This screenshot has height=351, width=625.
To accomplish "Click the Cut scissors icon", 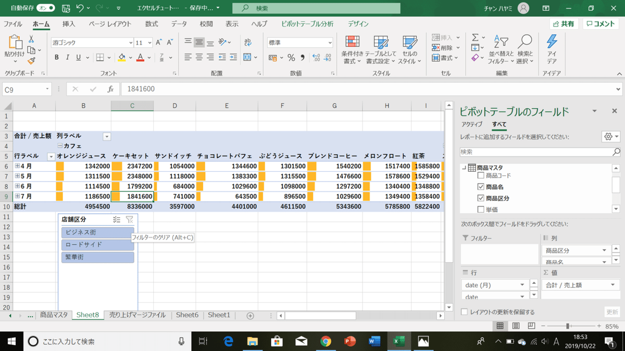I will [x=31, y=39].
